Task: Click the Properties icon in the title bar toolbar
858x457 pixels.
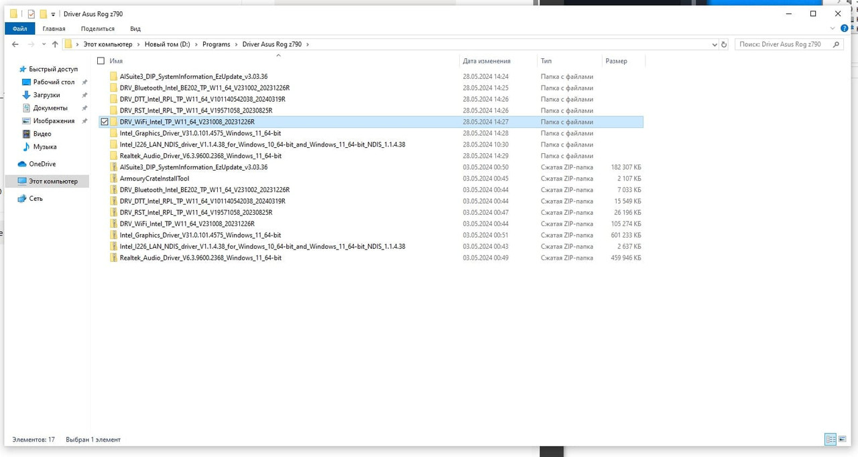Action: (x=31, y=13)
